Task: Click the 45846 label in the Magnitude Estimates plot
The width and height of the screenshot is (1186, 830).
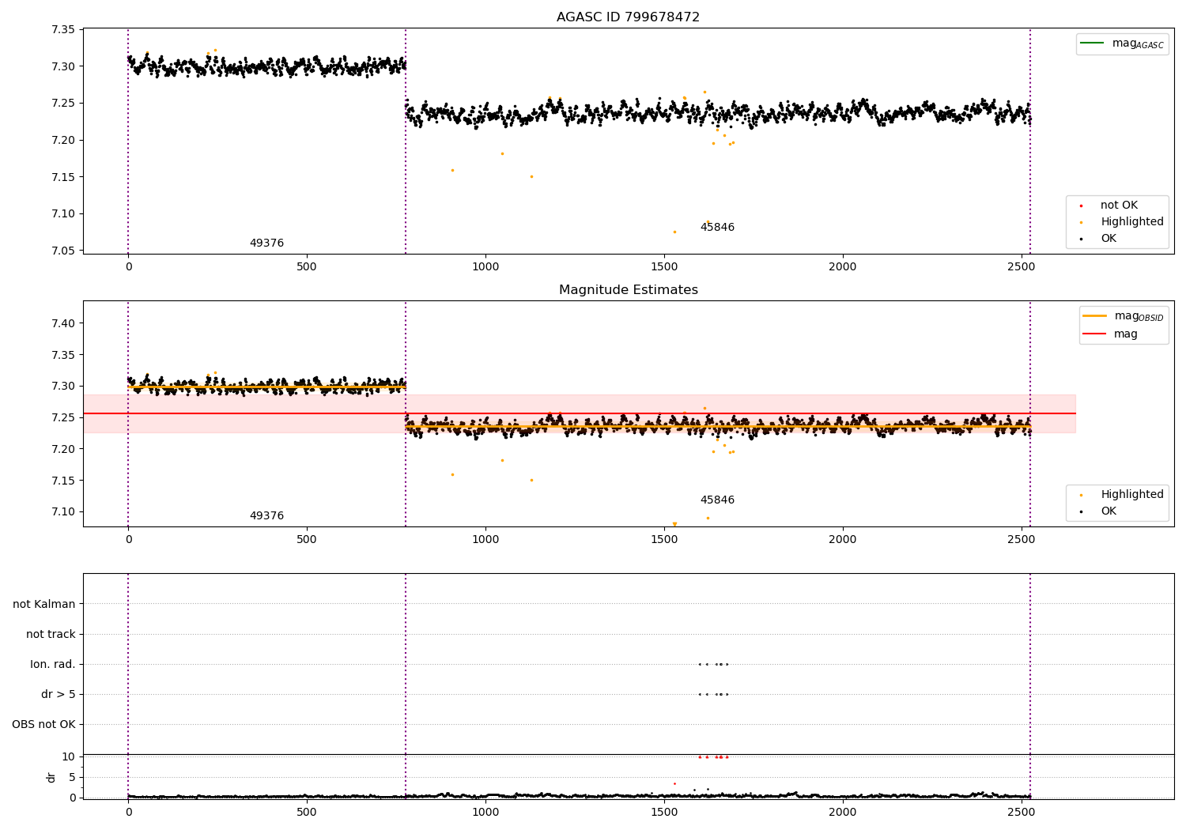Action: tap(717, 500)
